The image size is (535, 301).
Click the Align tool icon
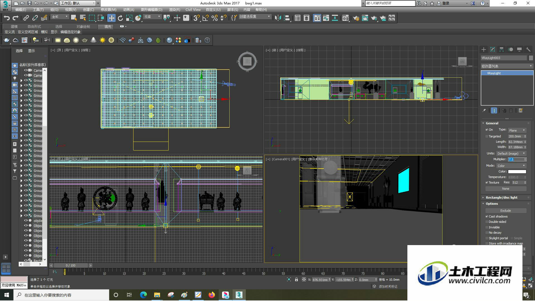tap(287, 18)
